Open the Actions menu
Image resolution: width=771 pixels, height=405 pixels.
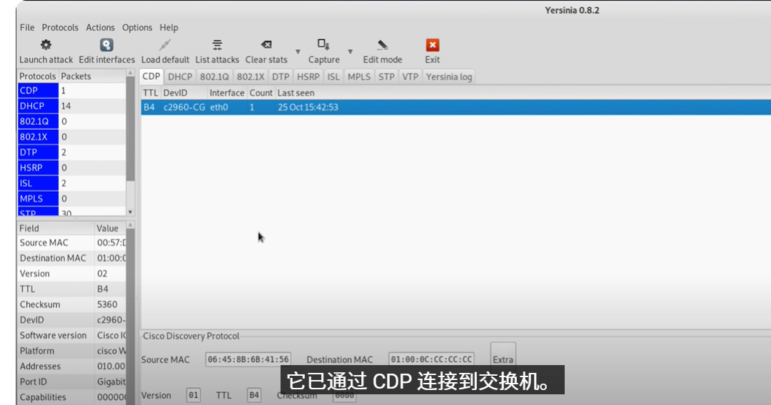click(x=101, y=28)
